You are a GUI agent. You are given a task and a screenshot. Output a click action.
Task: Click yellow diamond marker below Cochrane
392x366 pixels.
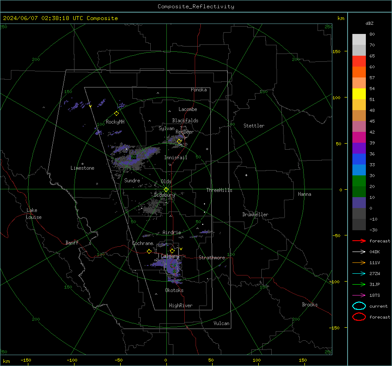click(x=149, y=252)
